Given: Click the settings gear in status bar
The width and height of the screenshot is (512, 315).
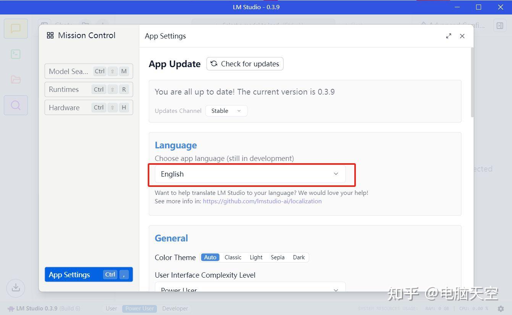Looking at the screenshot, I should pyautogui.click(x=501, y=309).
